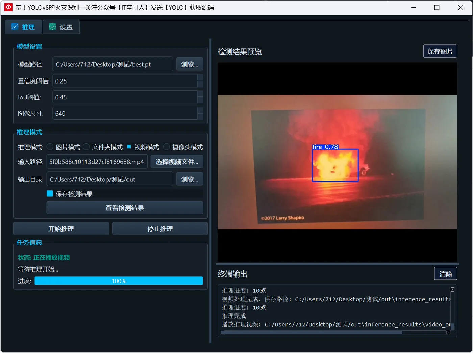
Task: Increase the IoU阈值 value with up arrow
Action: pos(200,94)
